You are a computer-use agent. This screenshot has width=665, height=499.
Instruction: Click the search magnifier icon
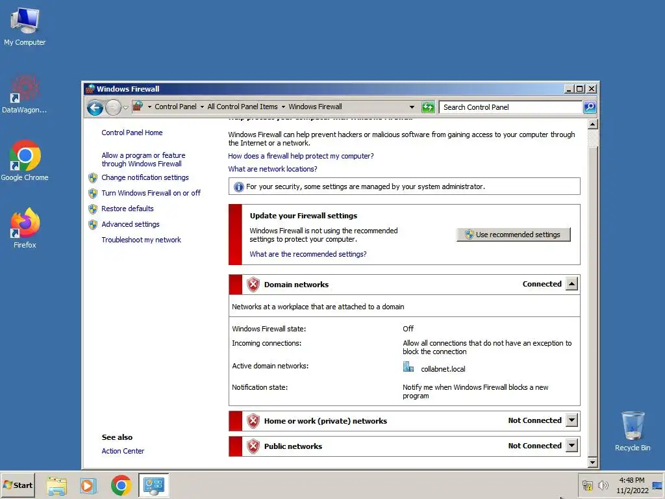click(590, 107)
